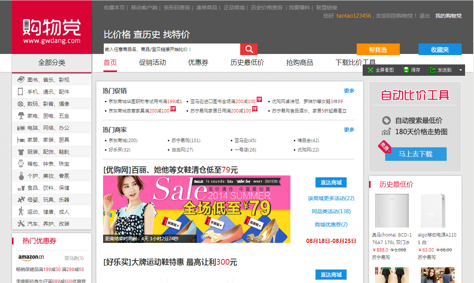
Task: Click the blue 收藏夹 button
Action: coord(440,49)
